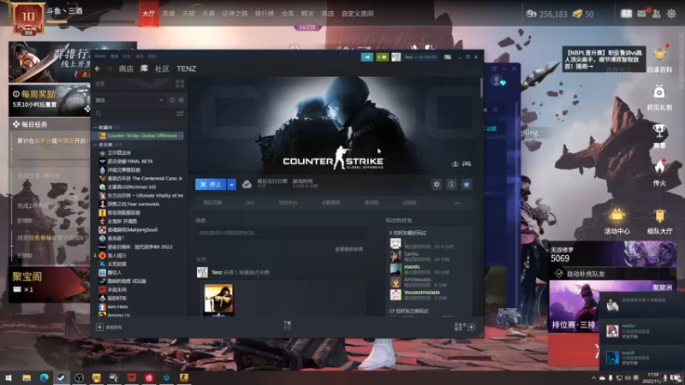Select The Centennial Case game entry
This screenshot has height=385, width=685.
140,178
